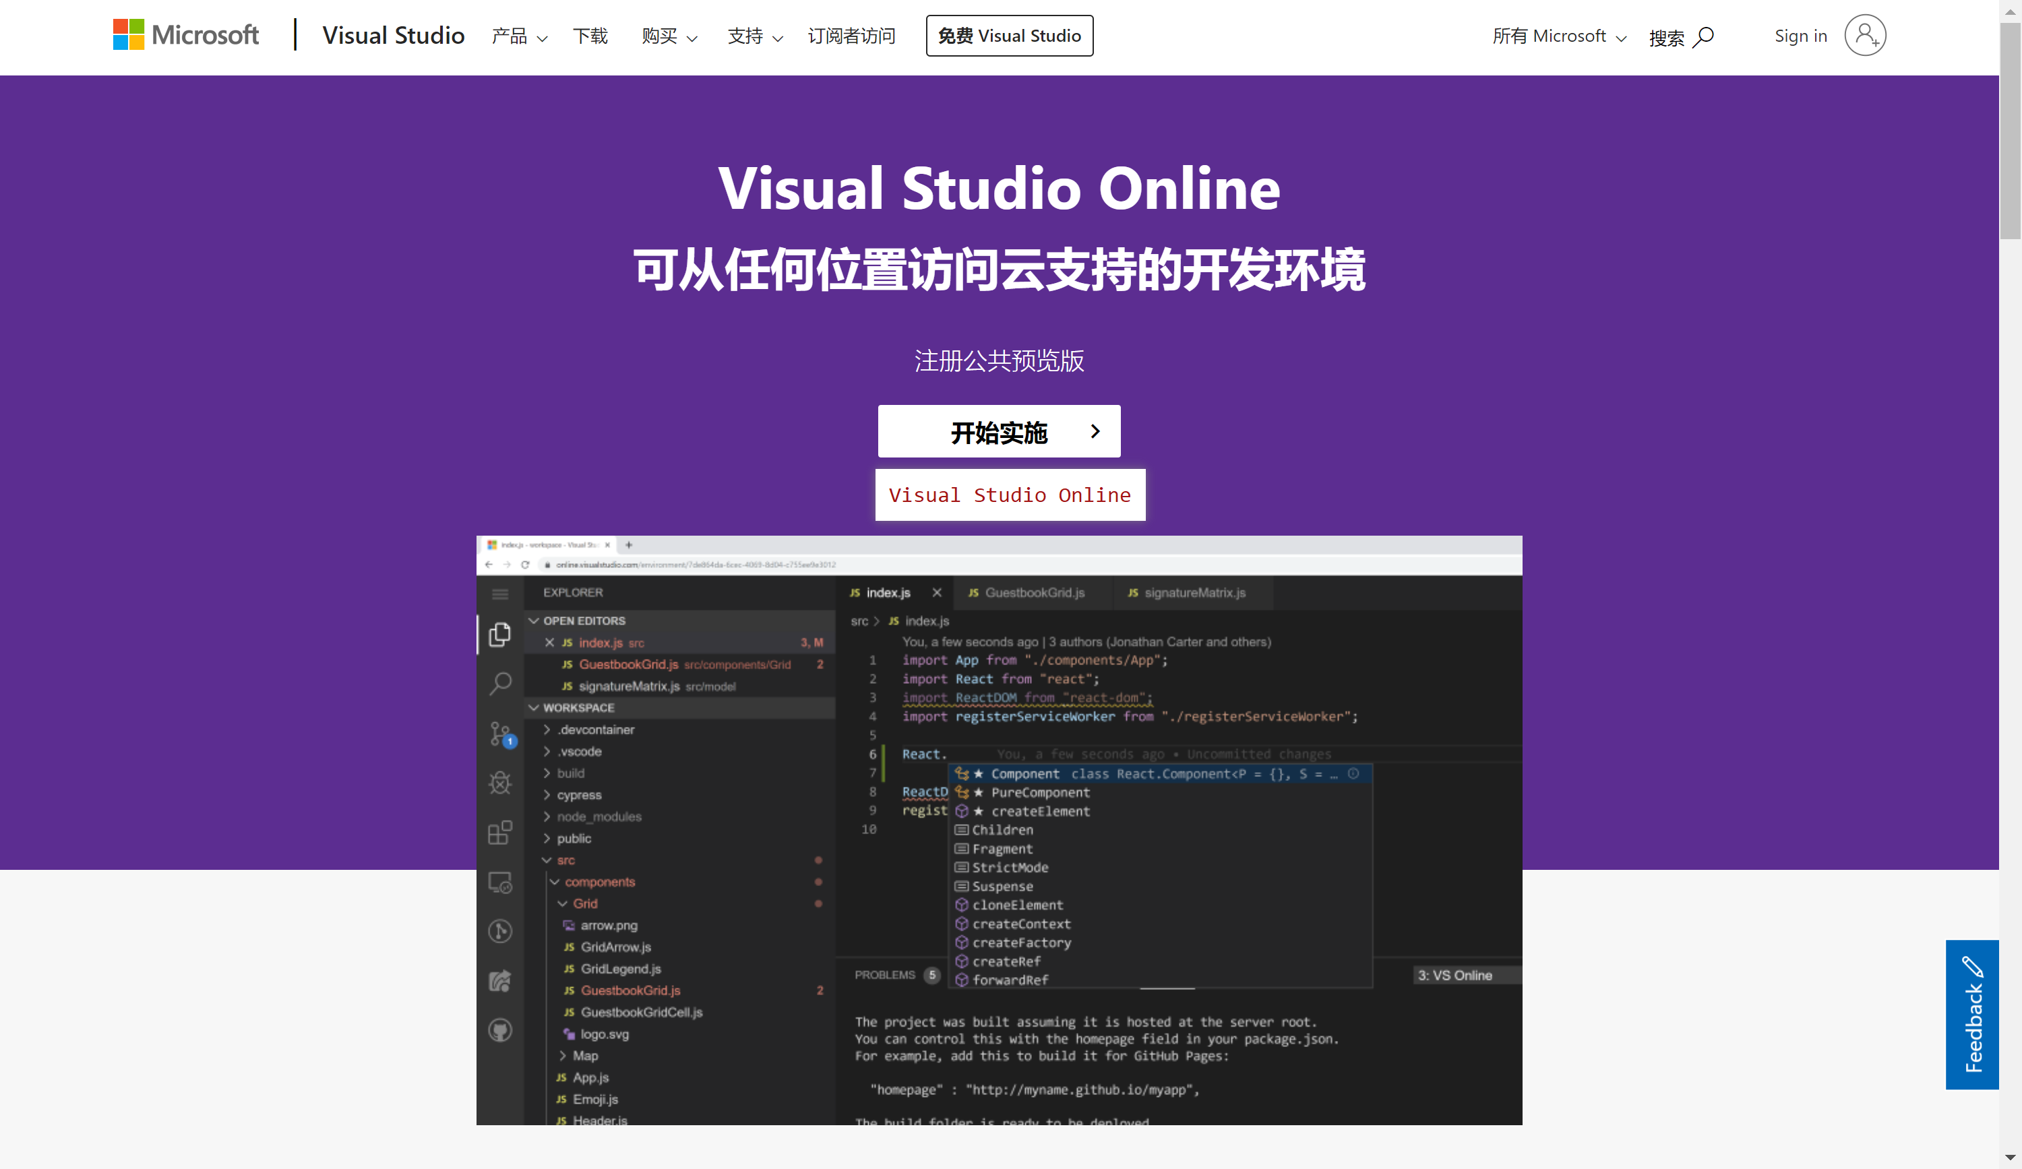The image size is (2022, 1169).
Task: Click the Visual Studio brand link
Action: pyautogui.click(x=393, y=35)
